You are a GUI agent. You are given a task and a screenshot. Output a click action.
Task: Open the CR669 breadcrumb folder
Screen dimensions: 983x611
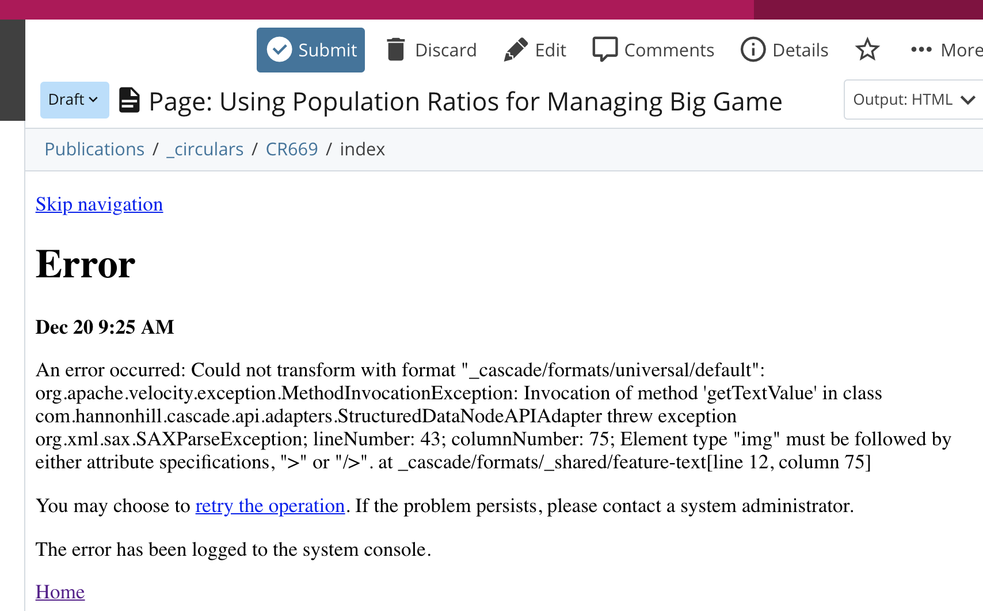pyautogui.click(x=292, y=150)
